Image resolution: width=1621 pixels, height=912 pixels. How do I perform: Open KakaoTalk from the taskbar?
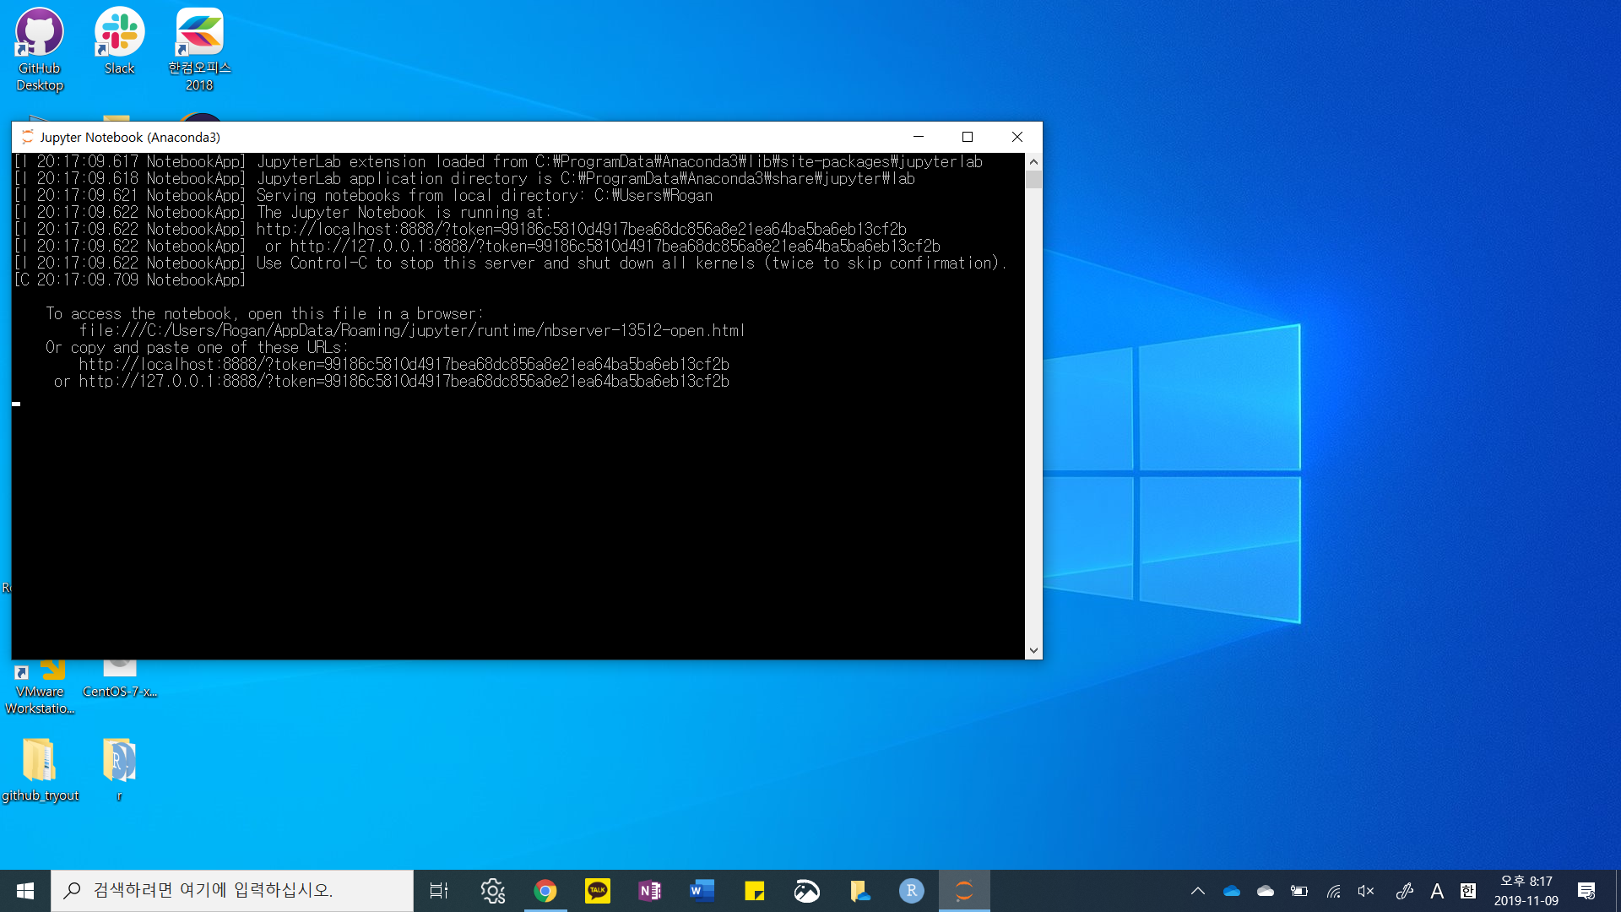[598, 891]
